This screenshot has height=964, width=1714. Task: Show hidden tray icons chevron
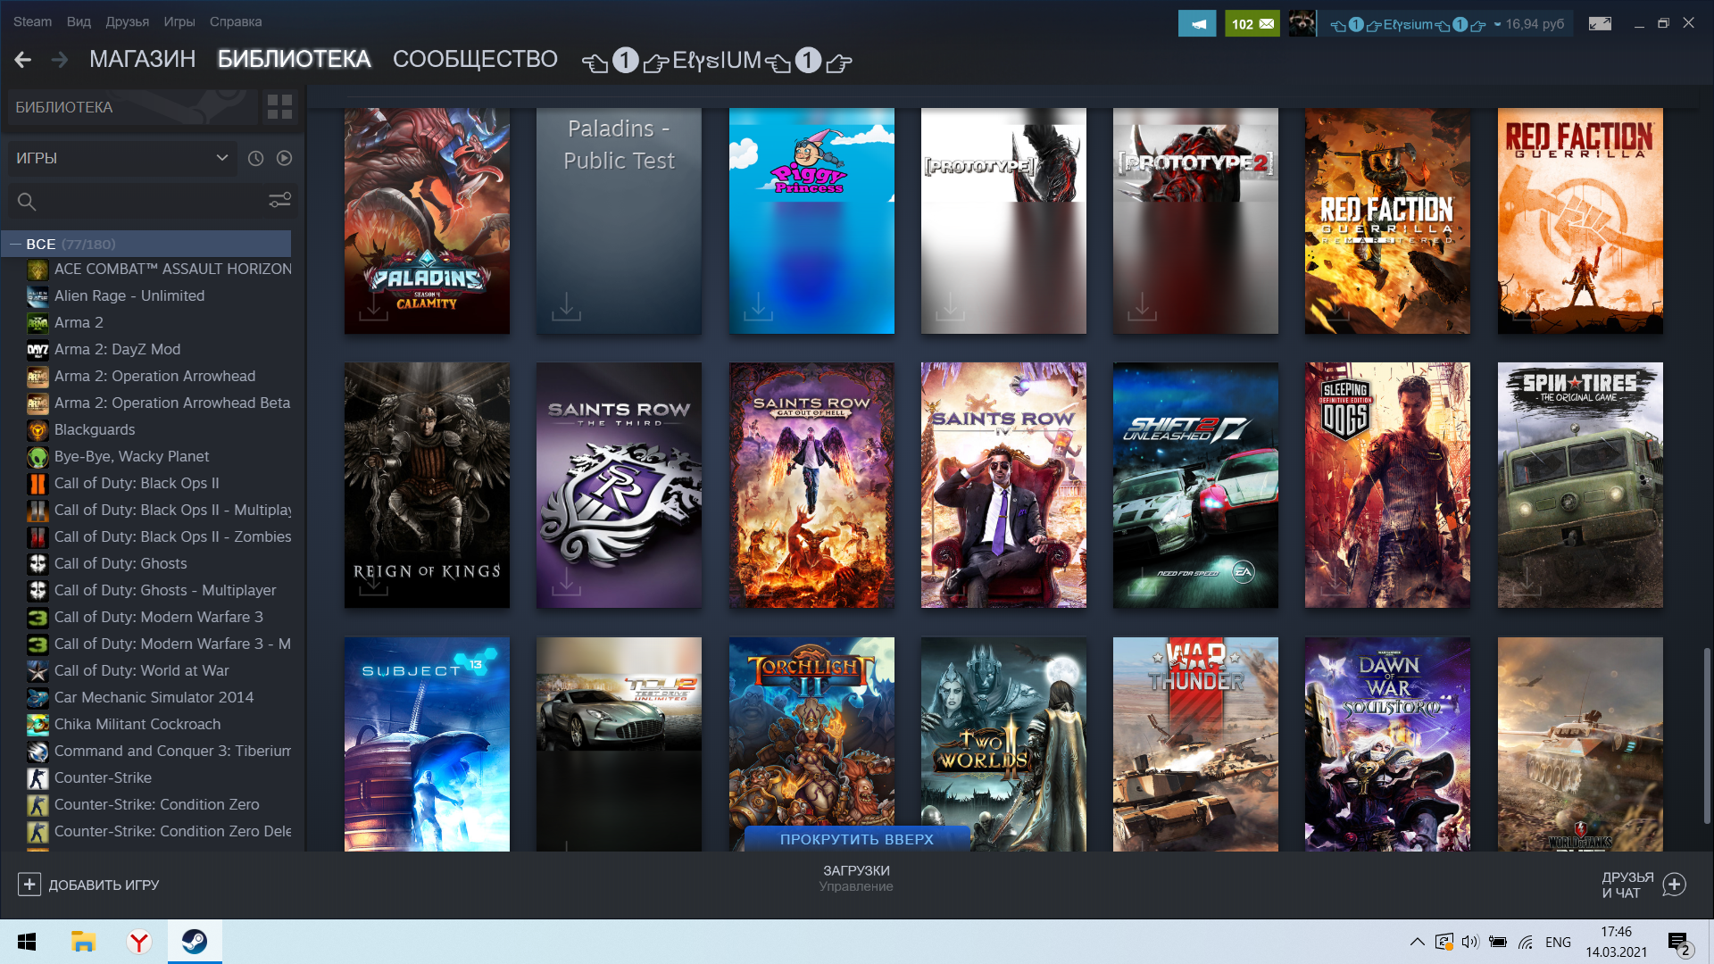[1417, 942]
